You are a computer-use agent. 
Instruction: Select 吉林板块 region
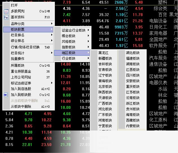click(x=104, y=64)
